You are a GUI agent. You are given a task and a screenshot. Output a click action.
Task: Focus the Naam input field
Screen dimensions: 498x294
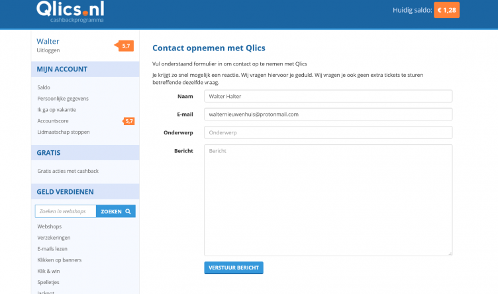[328, 96]
